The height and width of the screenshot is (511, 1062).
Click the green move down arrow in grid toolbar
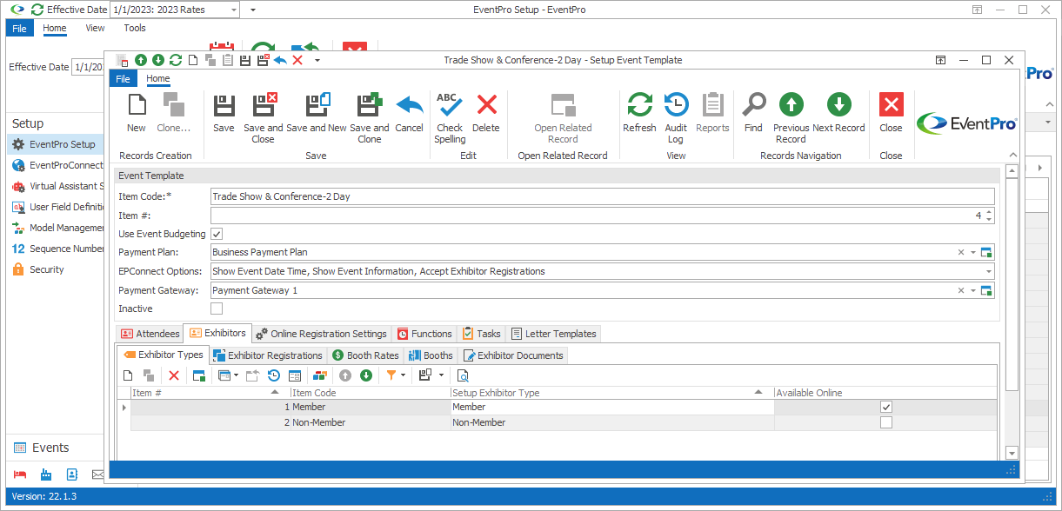coord(366,375)
